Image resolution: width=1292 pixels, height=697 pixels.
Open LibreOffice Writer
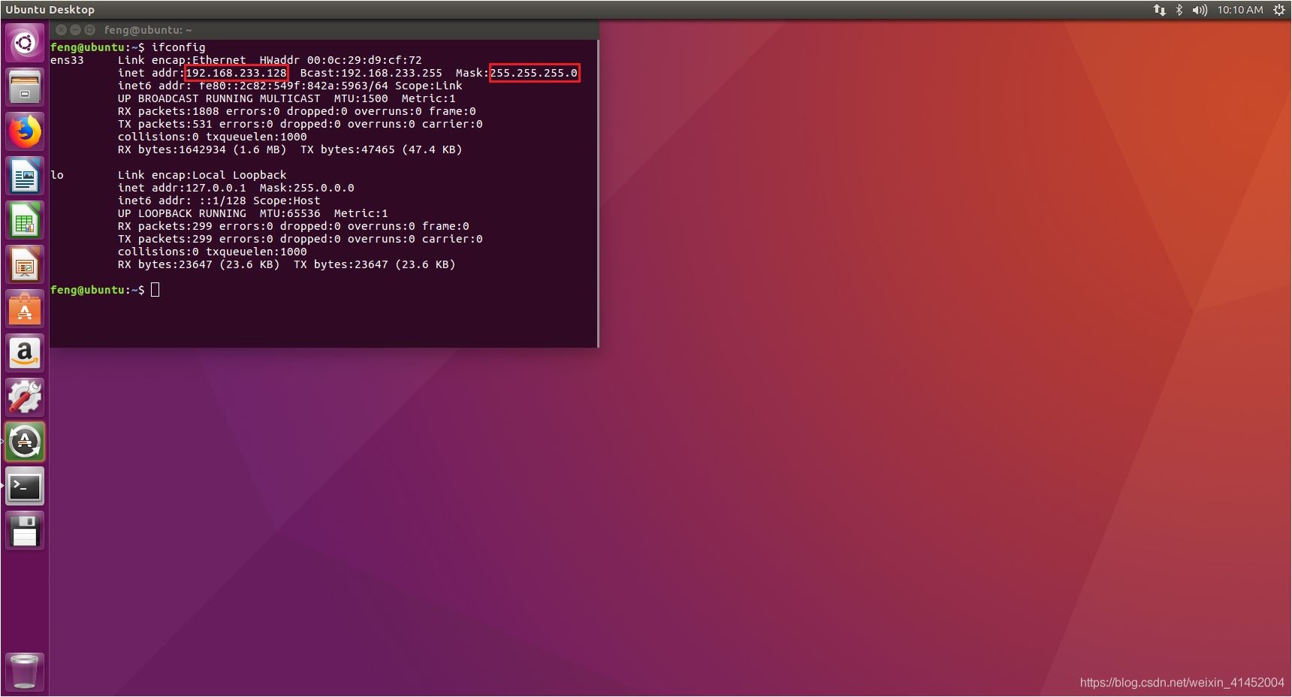click(25, 177)
